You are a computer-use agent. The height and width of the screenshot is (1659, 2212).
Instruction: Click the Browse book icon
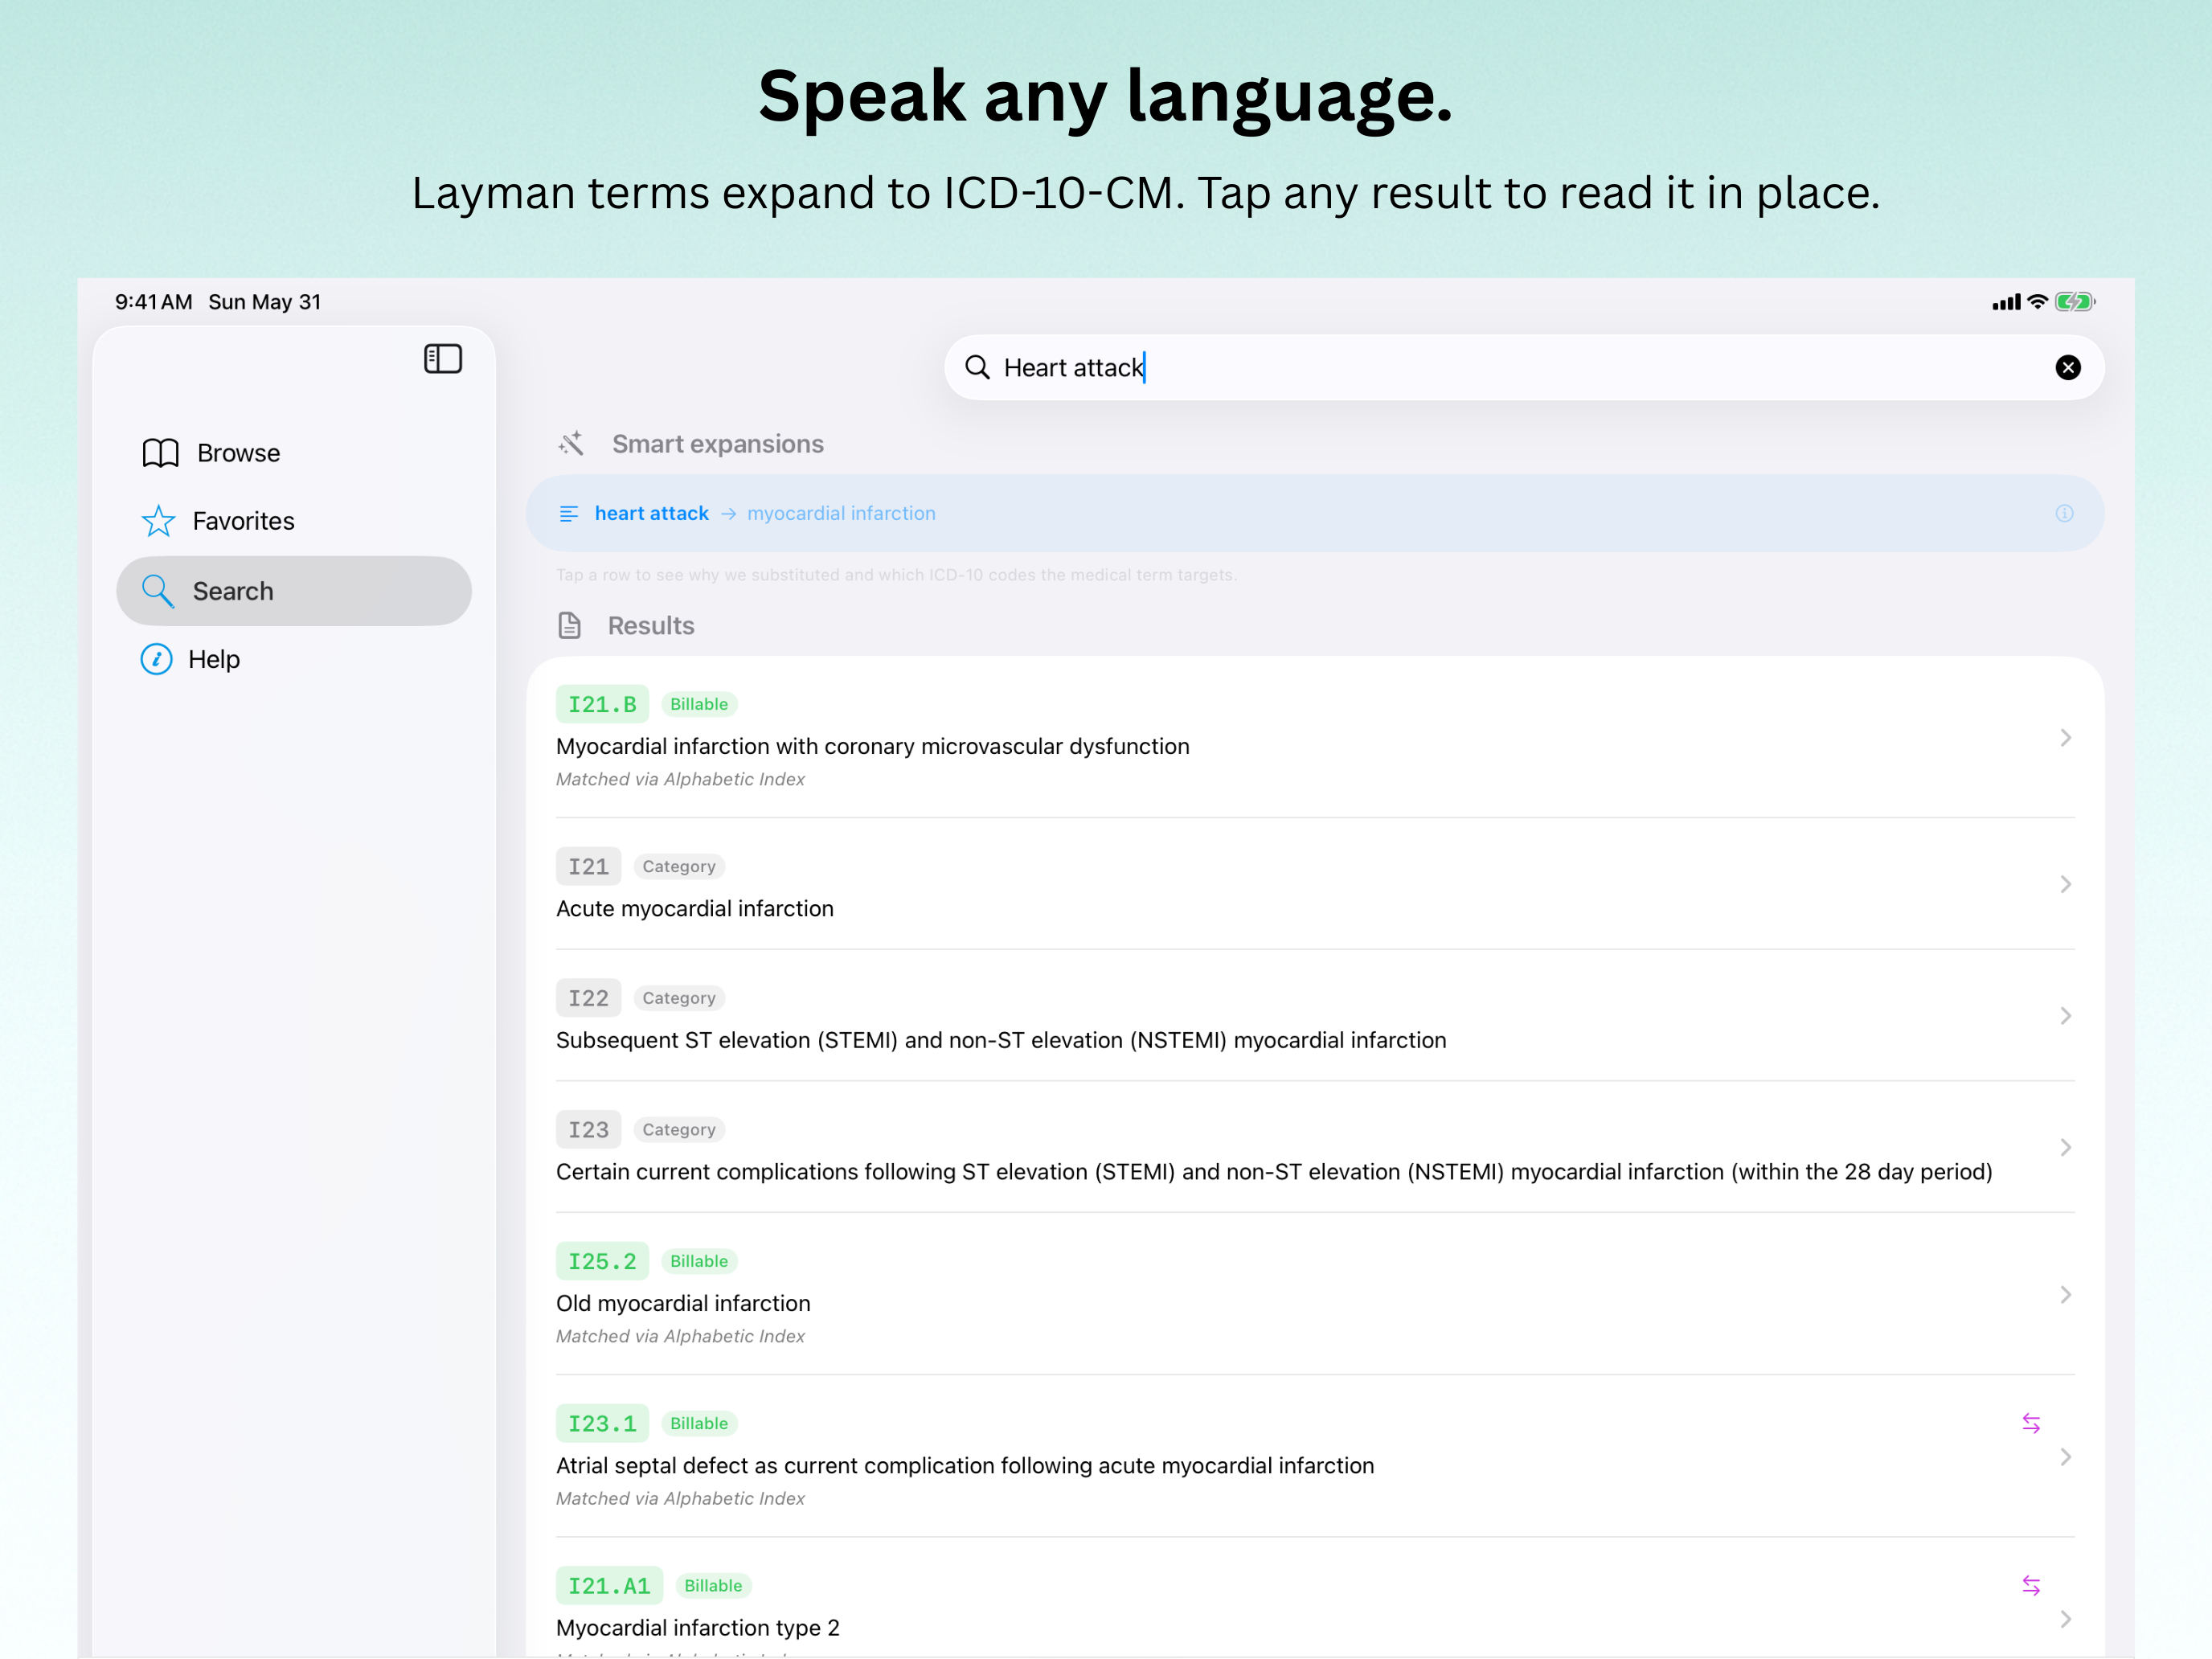[160, 453]
